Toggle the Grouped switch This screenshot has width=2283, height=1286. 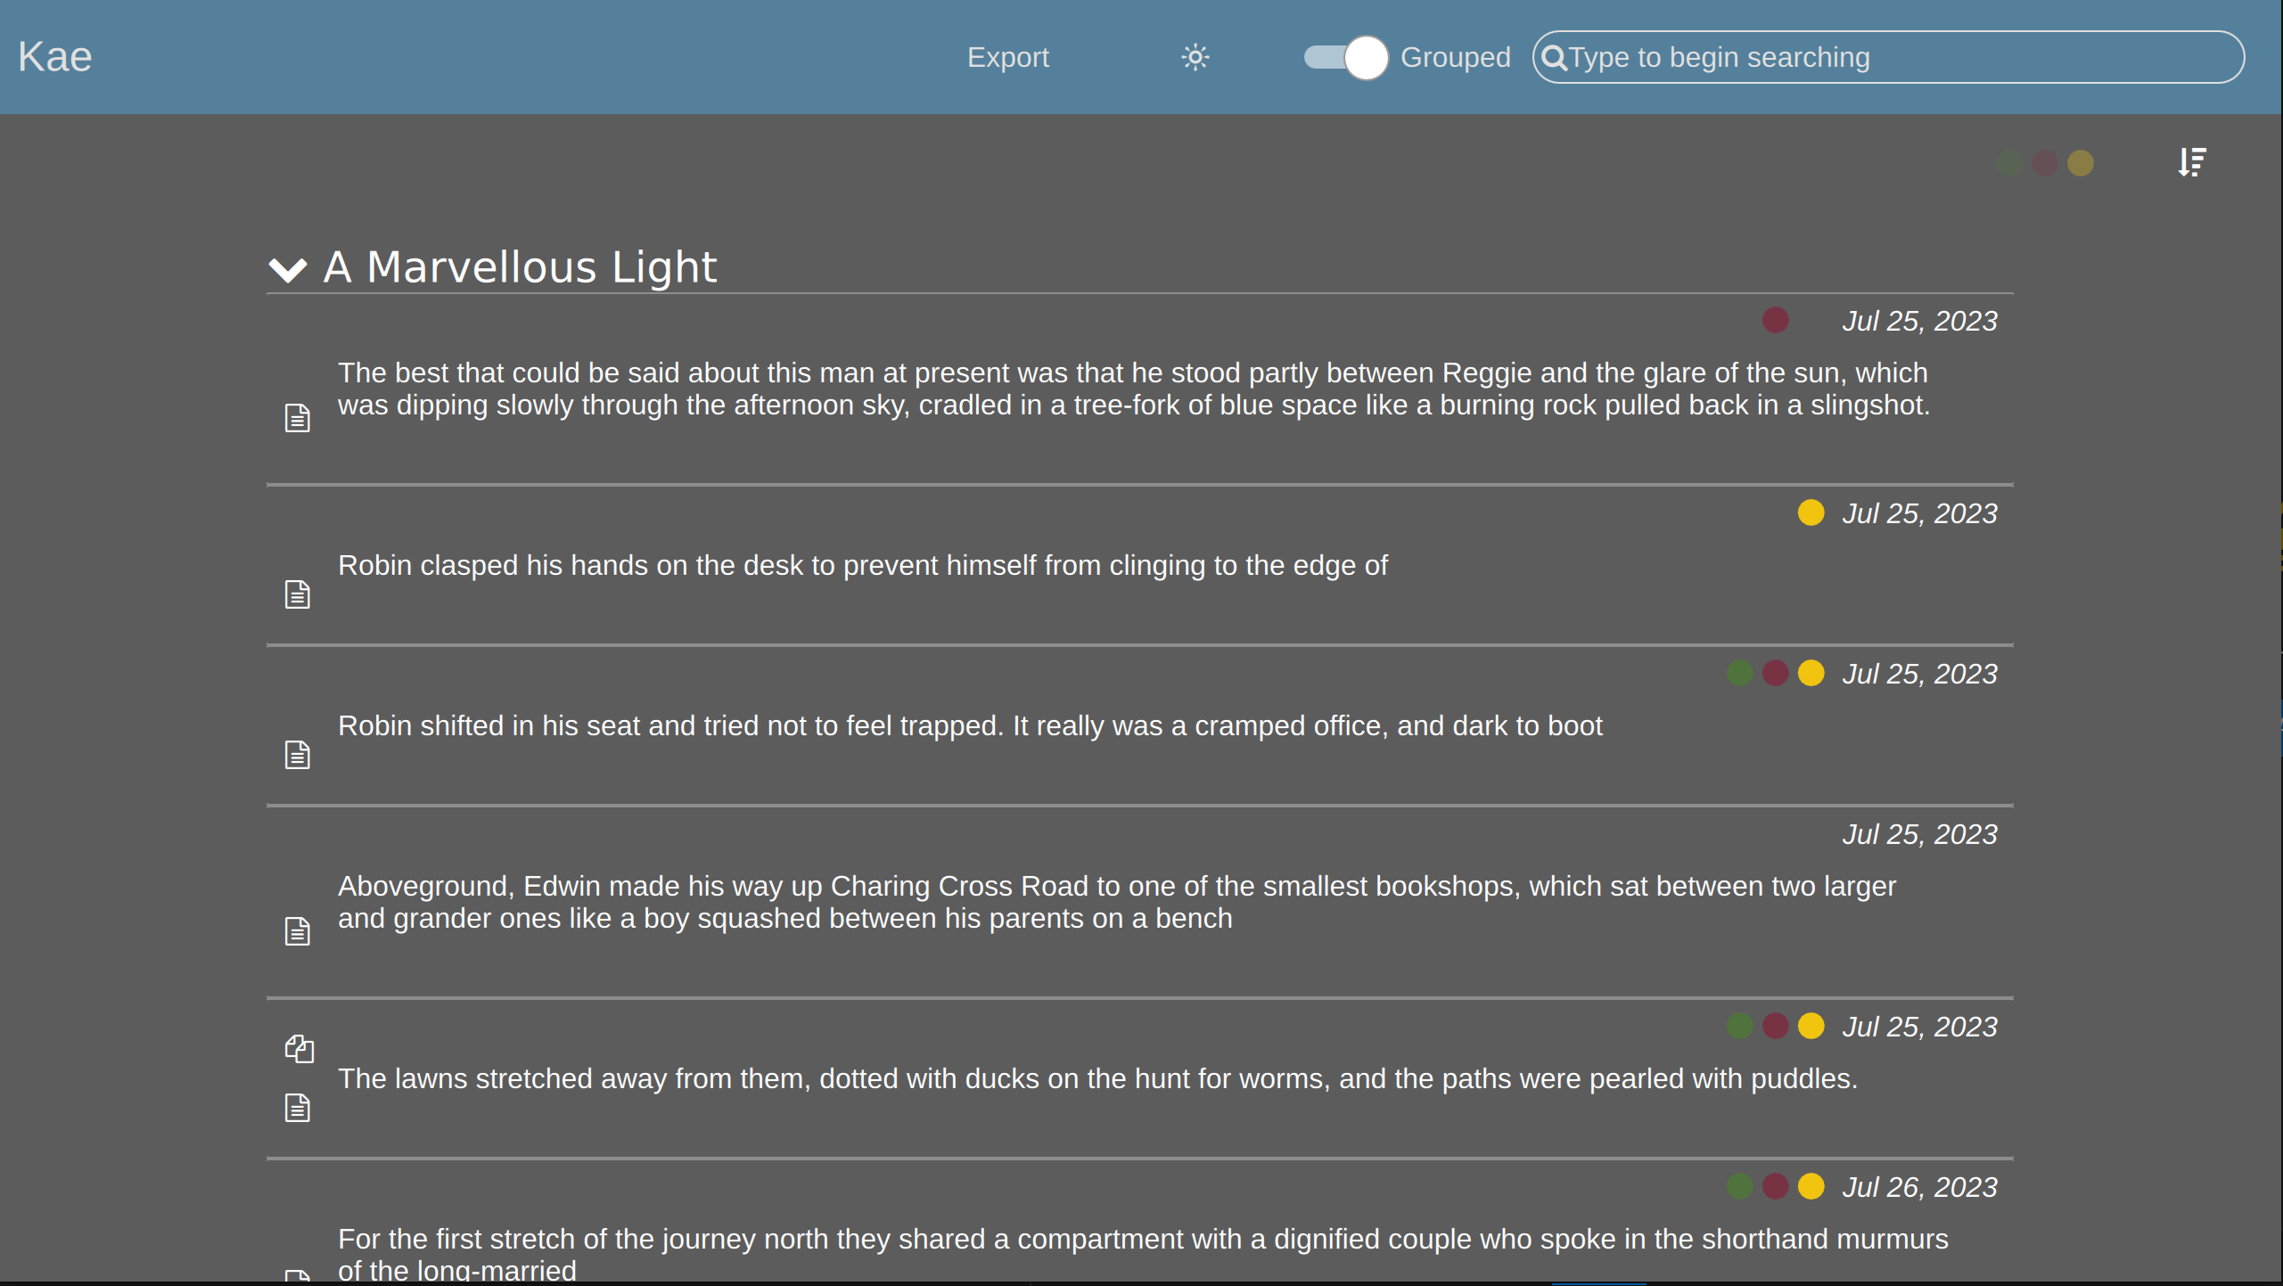coord(1345,58)
